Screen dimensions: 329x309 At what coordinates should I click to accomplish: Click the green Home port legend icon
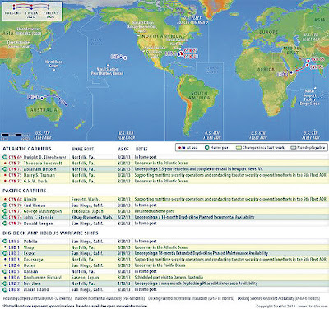[207, 148]
